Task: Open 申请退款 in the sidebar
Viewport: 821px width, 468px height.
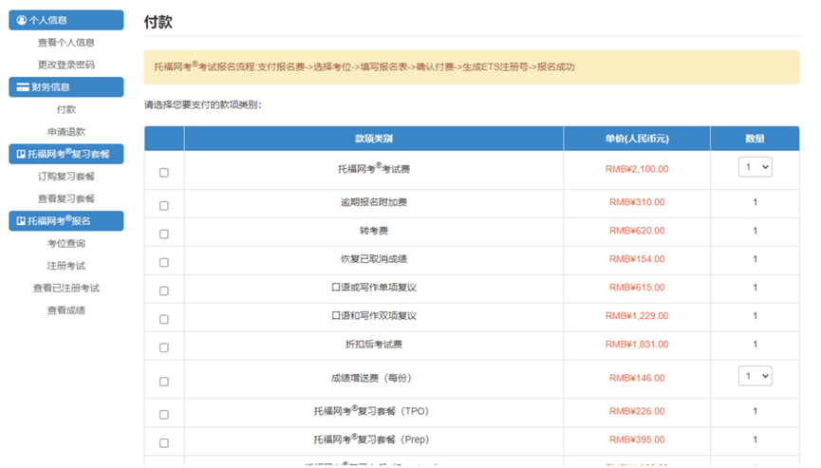Action: coord(66,132)
